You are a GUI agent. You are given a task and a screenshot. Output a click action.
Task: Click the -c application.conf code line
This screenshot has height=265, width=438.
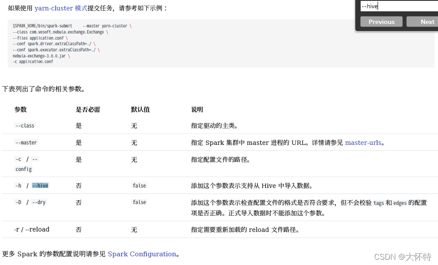[x=33, y=61]
